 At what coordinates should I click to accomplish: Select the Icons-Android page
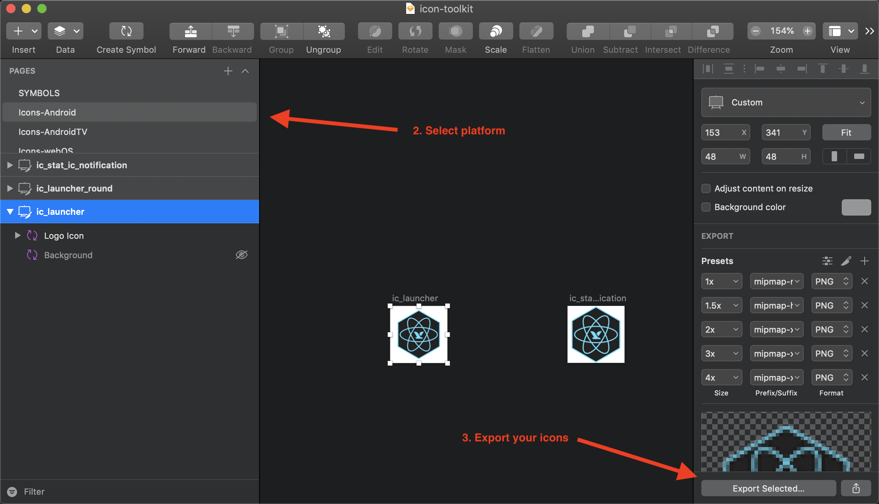pos(130,112)
